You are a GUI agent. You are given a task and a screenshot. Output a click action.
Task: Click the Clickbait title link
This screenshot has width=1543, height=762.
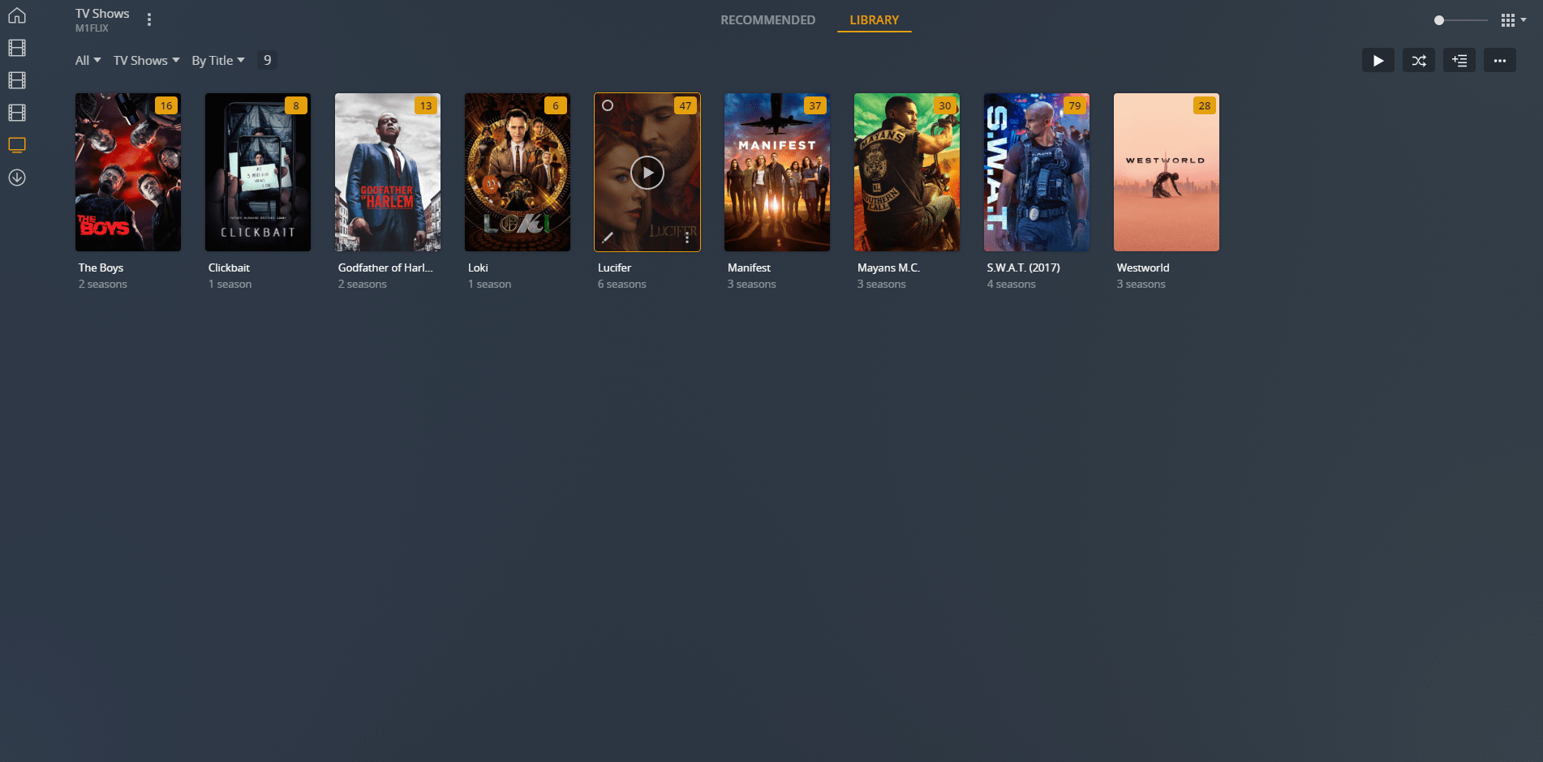(229, 268)
